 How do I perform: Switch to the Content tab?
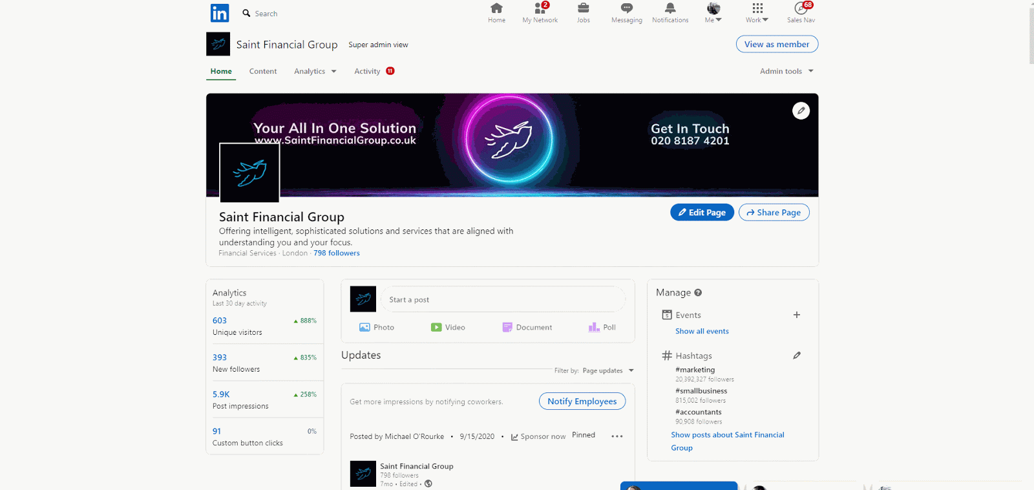click(263, 71)
